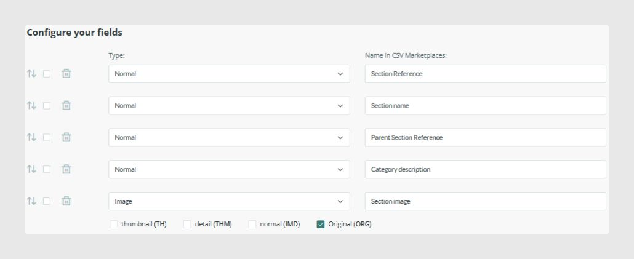Expand Type dropdown for Category description row

(229, 169)
